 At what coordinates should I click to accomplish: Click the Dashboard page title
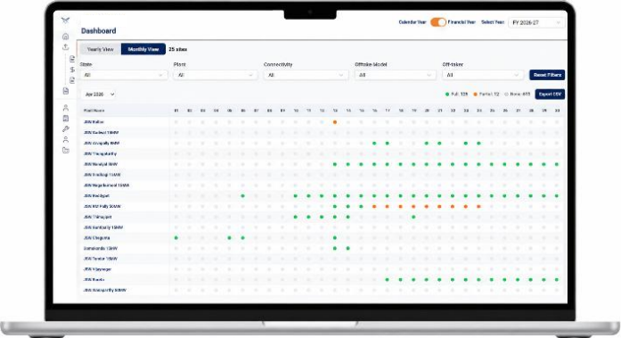click(x=99, y=31)
